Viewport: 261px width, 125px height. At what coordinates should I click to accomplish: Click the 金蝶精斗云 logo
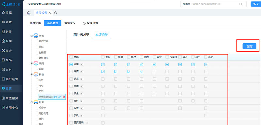pos(11,4)
